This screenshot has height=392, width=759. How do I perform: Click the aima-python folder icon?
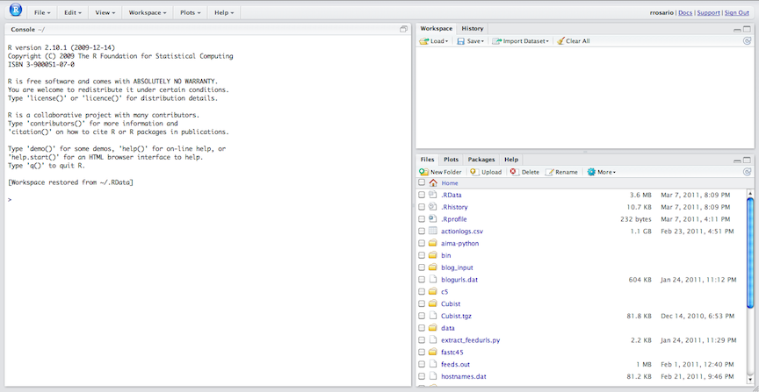pos(433,243)
